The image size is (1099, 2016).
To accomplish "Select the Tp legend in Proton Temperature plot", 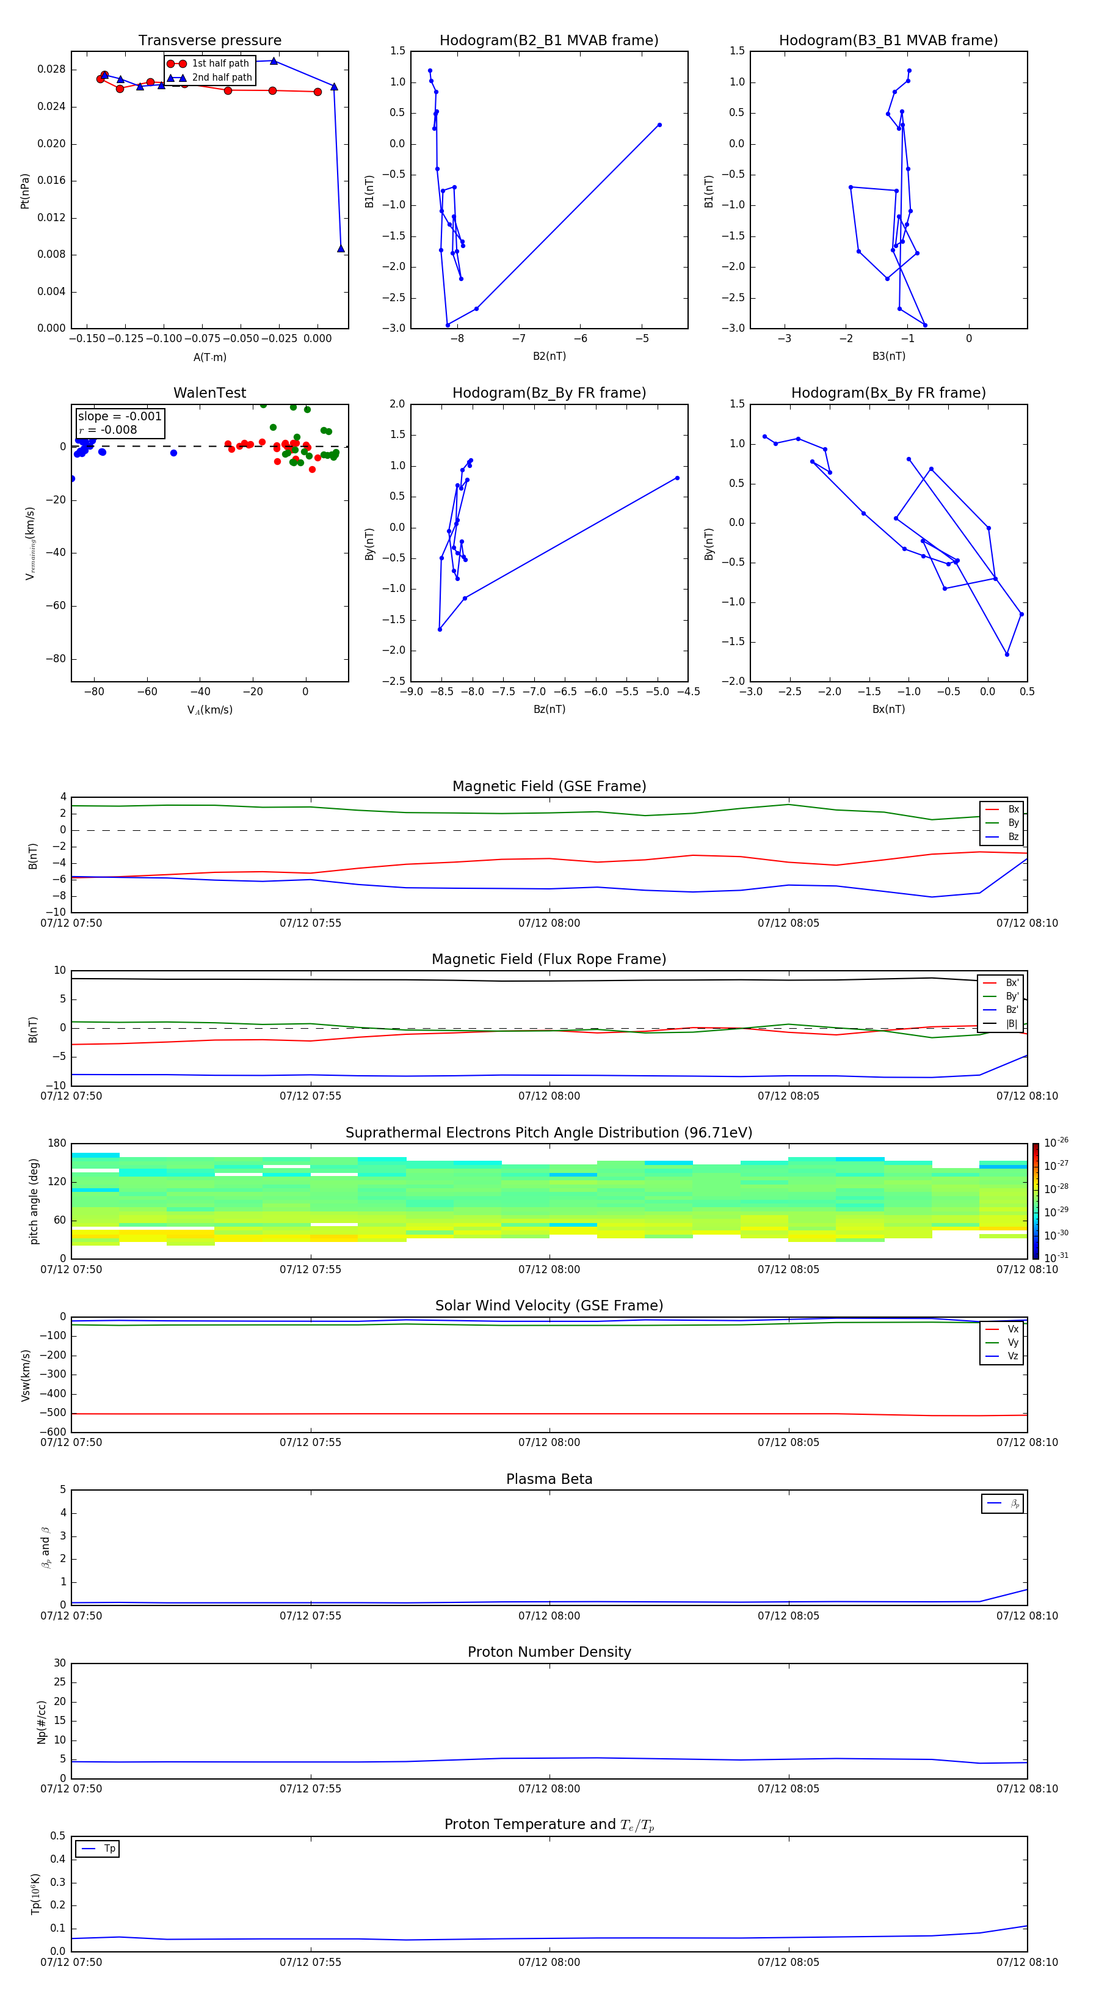I will click(x=98, y=1849).
